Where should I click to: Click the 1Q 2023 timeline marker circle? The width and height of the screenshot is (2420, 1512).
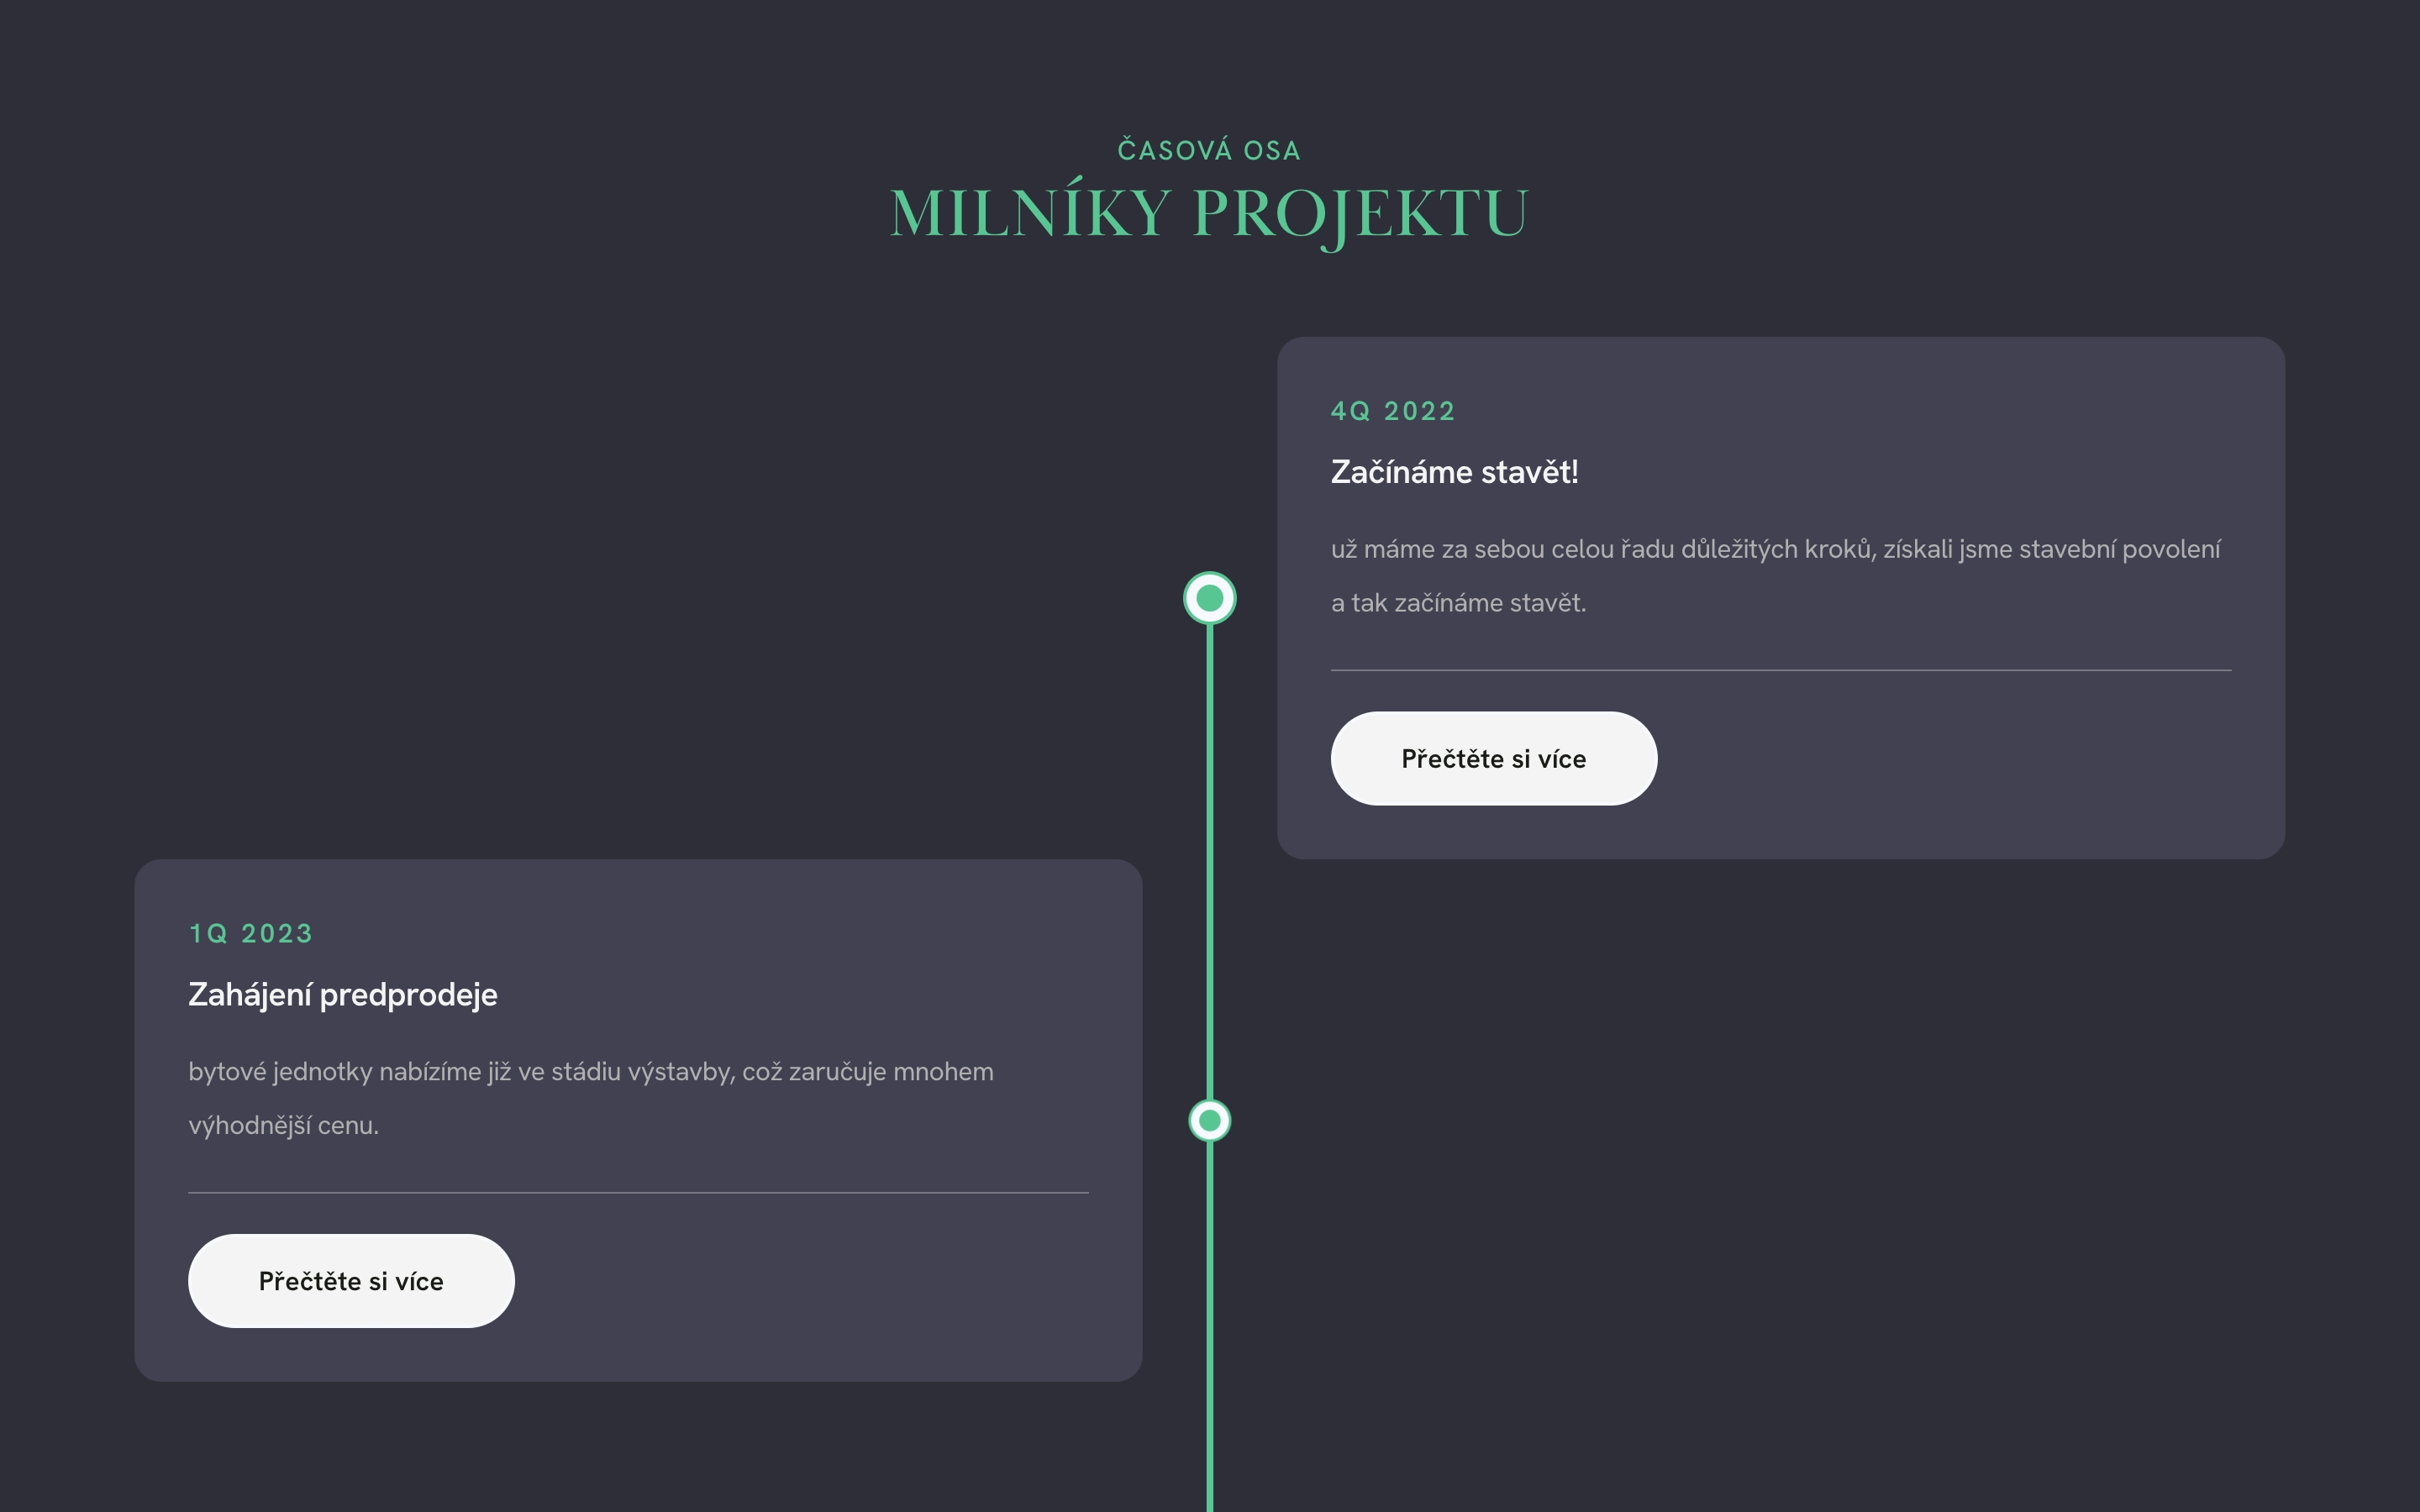[1209, 1120]
